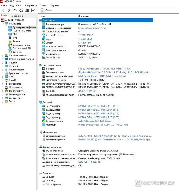The width and height of the screenshot is (179, 190).
Task: Open the Microsoft Windows 10 Pro link
Action: click(x=92, y=28)
